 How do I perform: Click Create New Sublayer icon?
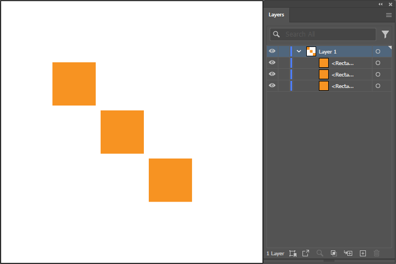click(348, 253)
